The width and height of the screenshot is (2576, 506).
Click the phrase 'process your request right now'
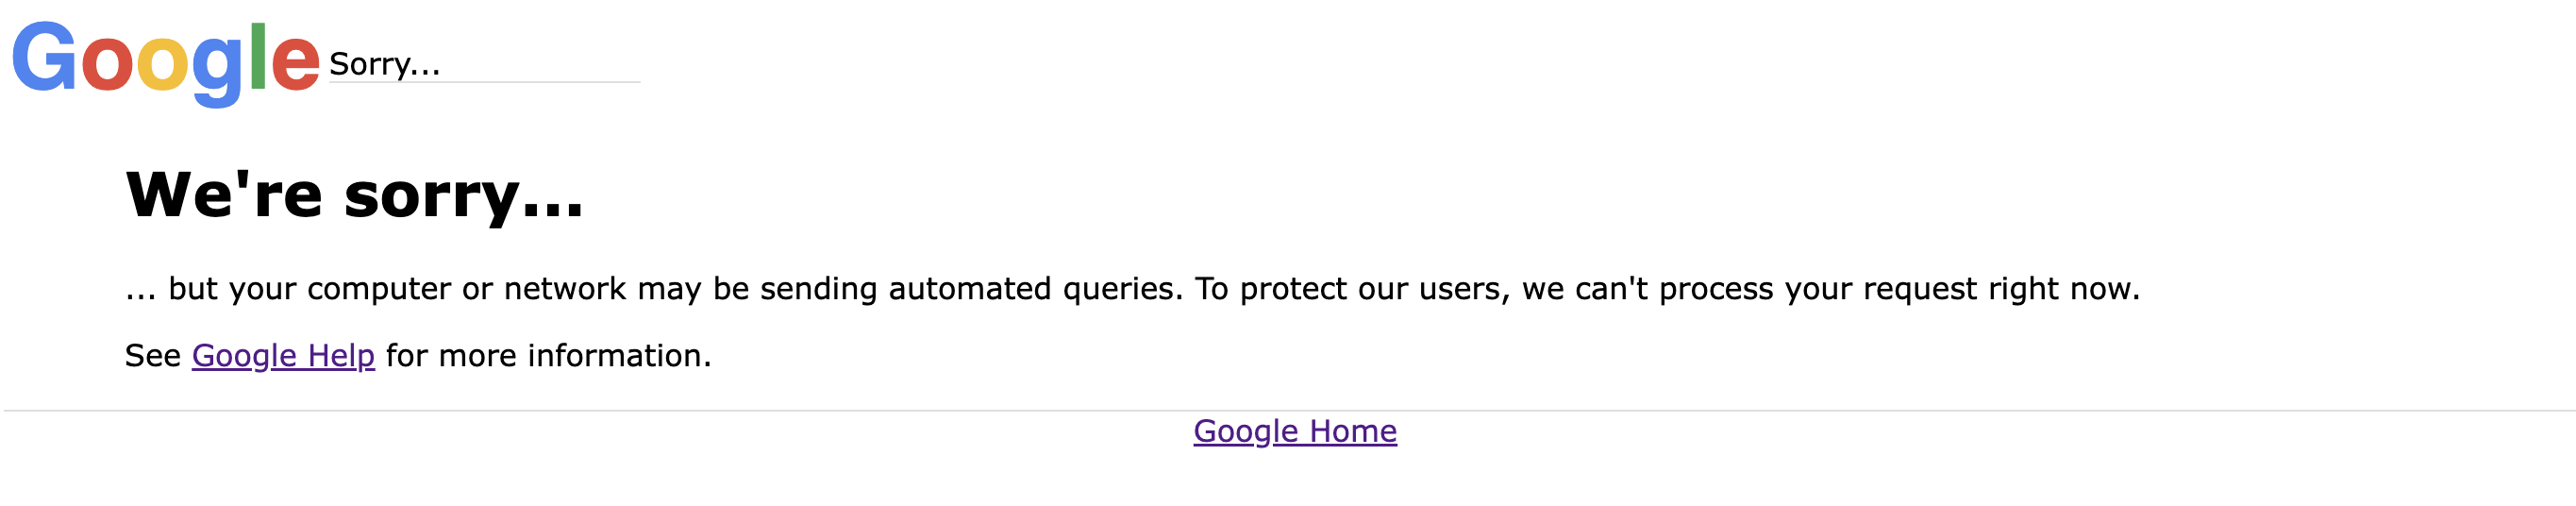pos(1899,289)
